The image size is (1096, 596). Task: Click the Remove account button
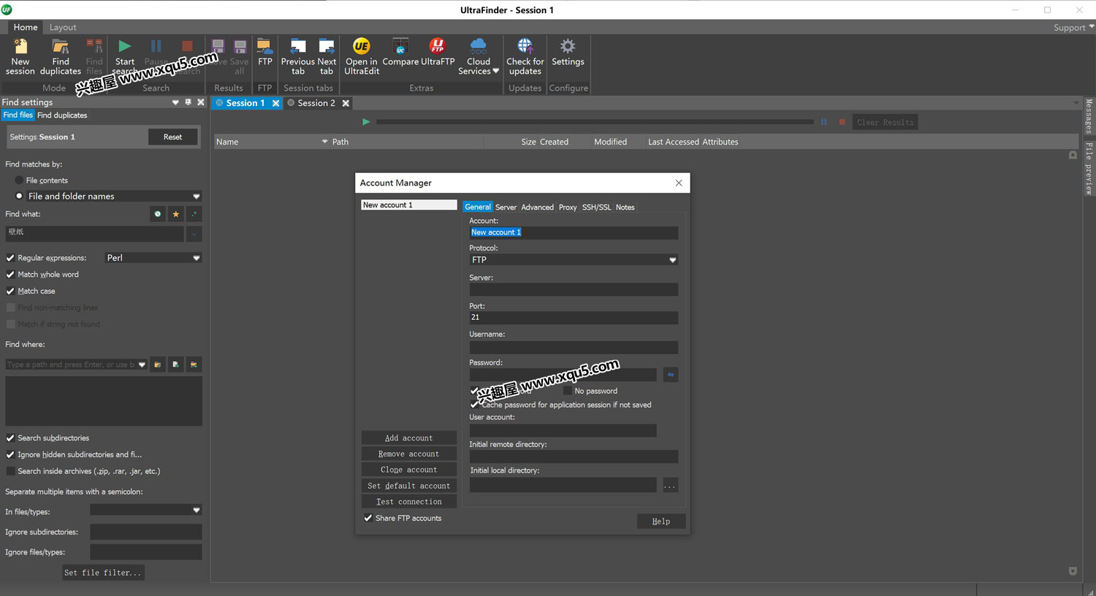[408, 454]
